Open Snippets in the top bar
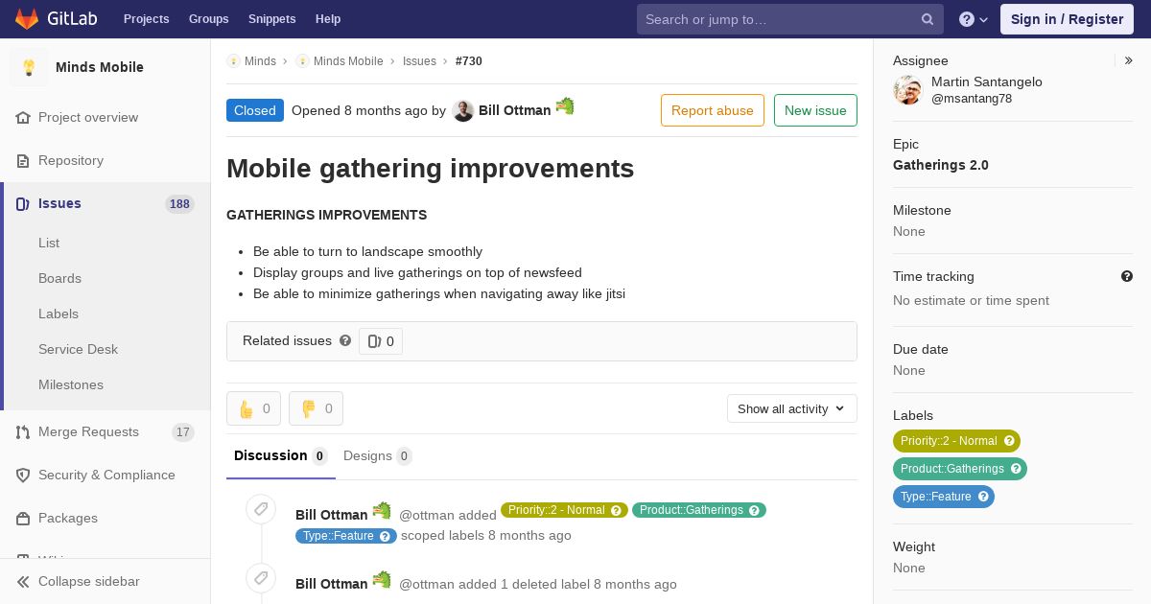This screenshot has height=604, width=1151. (x=271, y=19)
